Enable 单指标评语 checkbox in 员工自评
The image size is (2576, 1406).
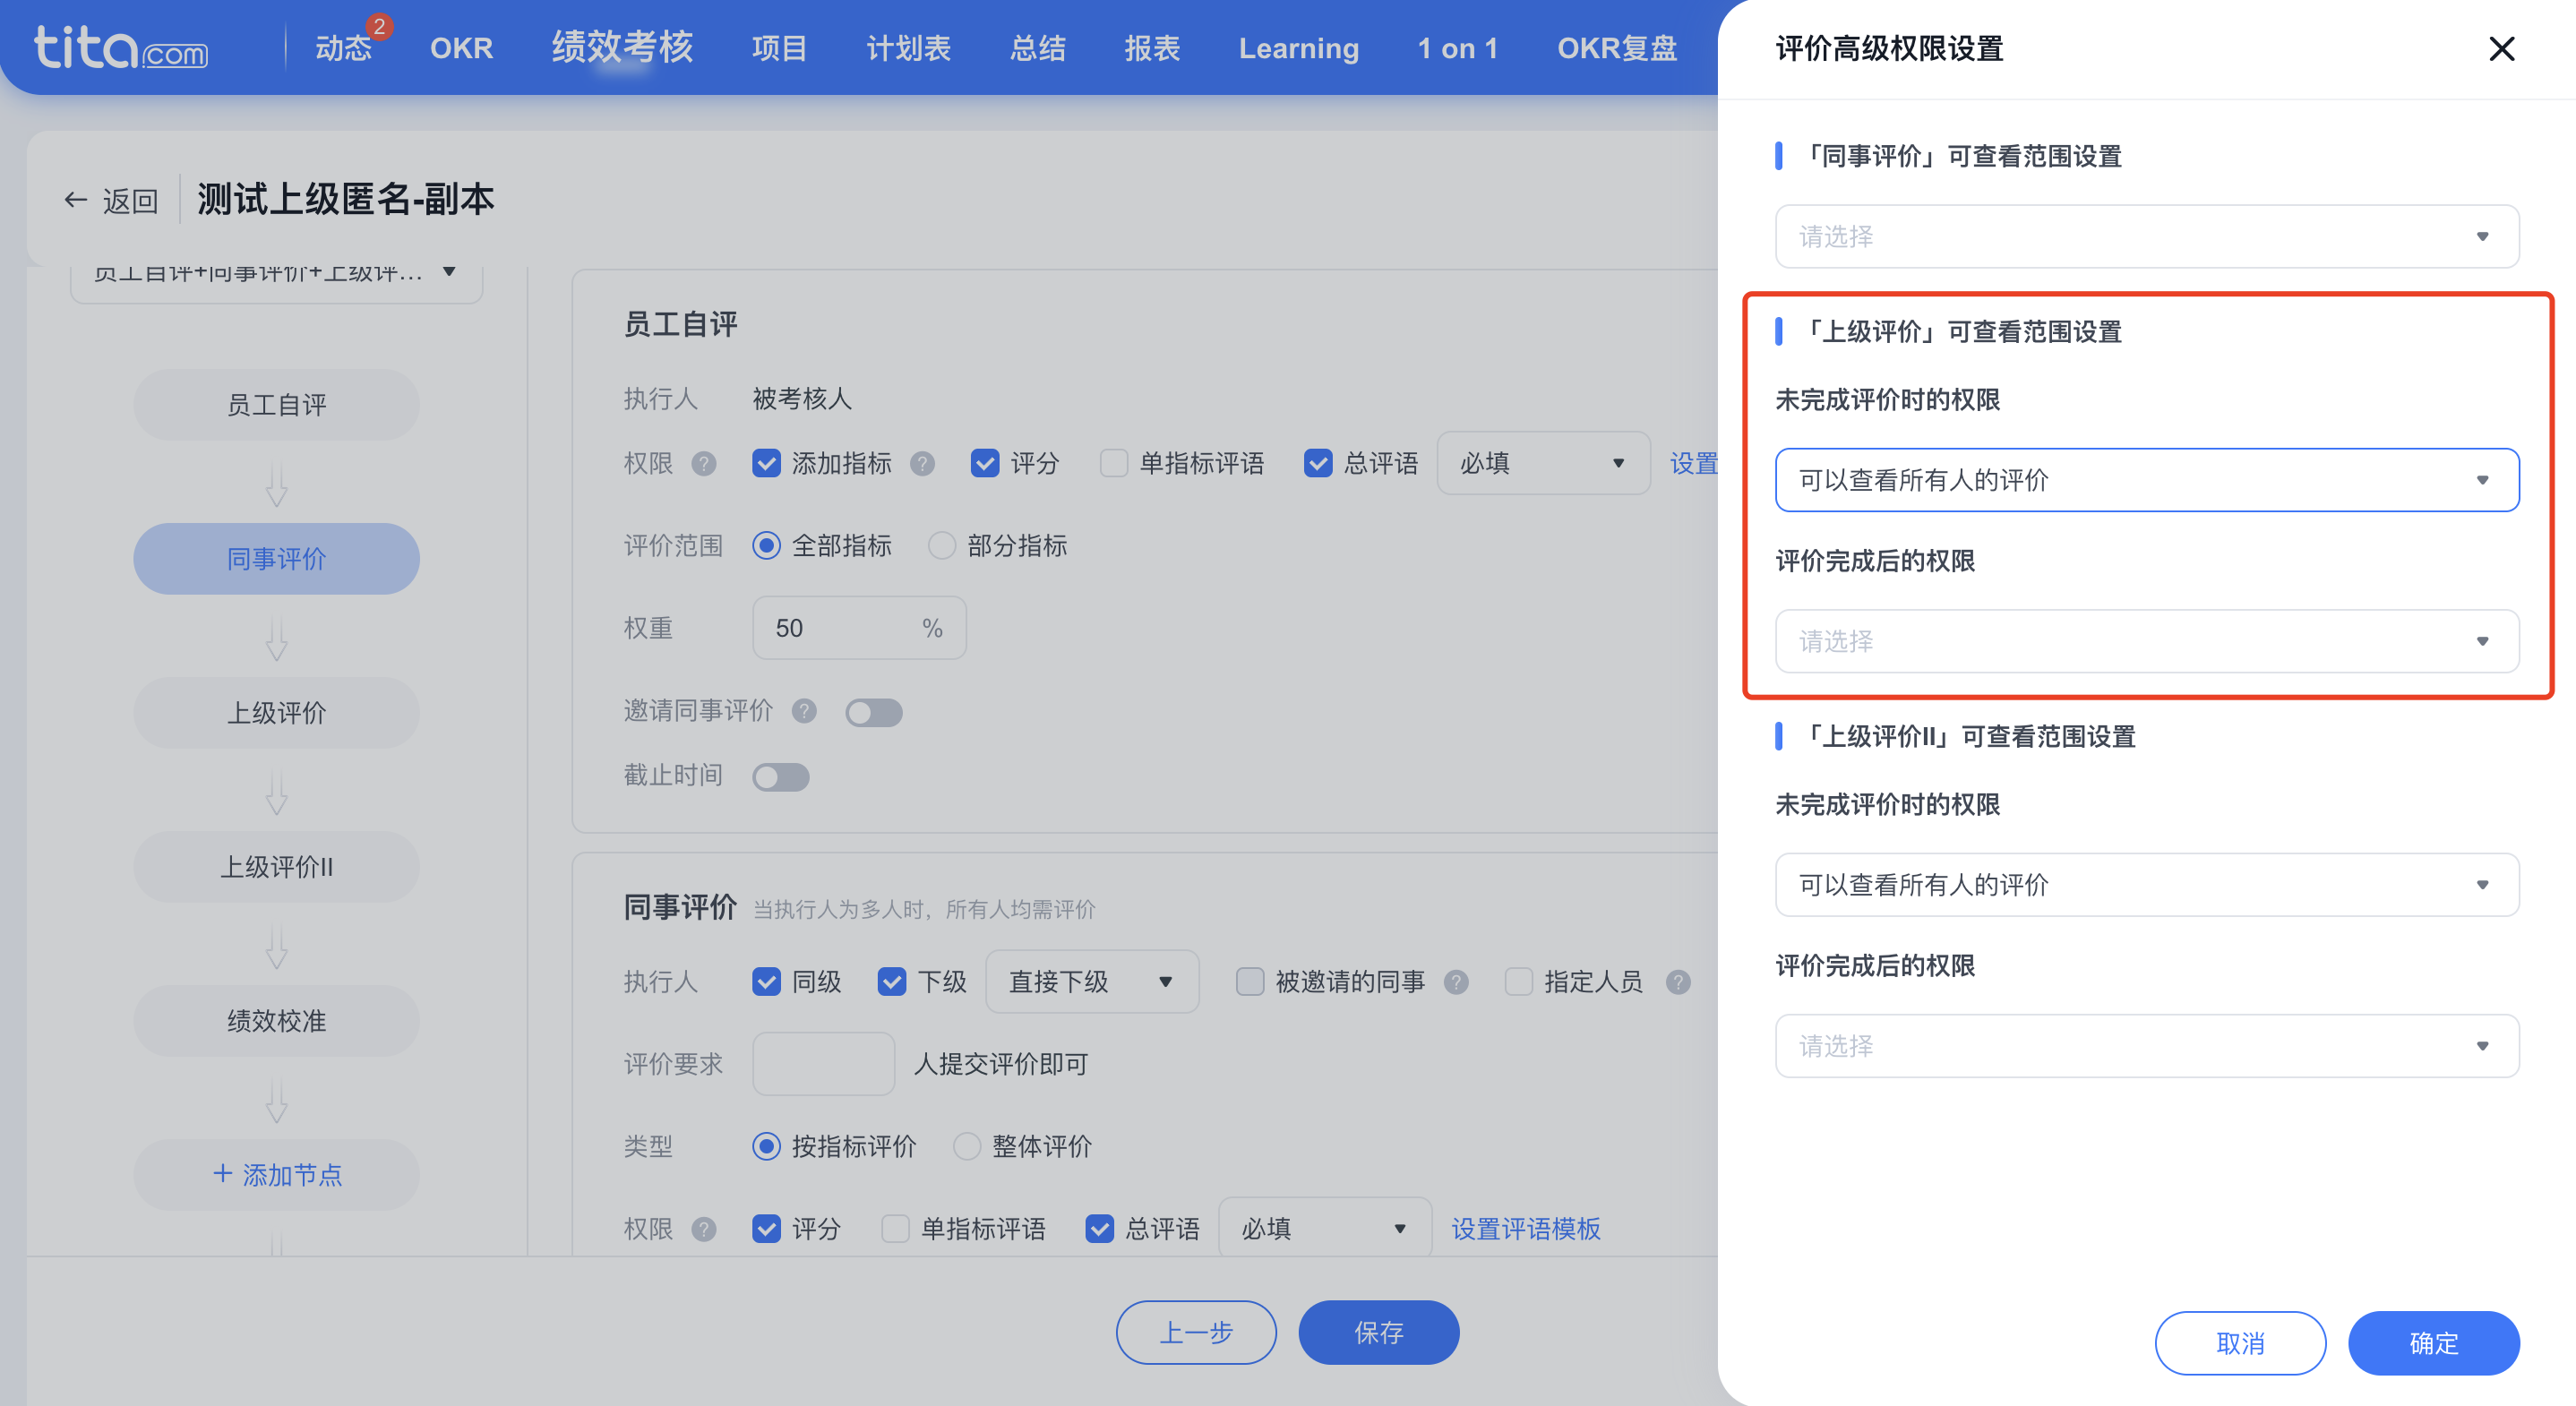pyautogui.click(x=1114, y=463)
